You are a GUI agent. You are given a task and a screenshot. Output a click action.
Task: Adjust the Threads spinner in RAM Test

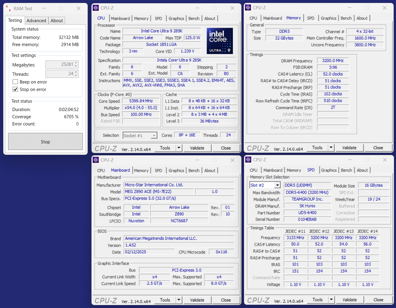coord(76,74)
